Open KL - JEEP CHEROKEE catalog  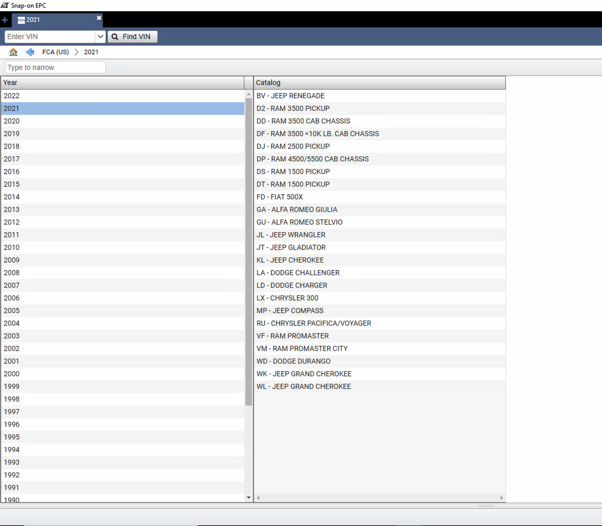point(380,260)
